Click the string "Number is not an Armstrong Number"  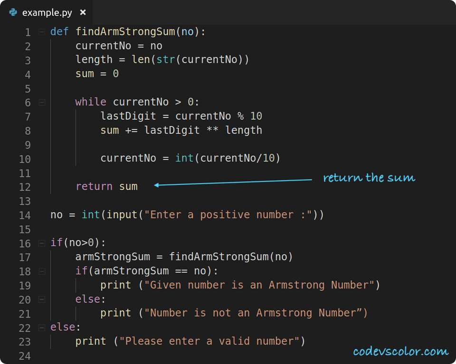pyautogui.click(x=253, y=313)
